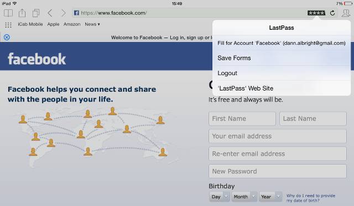
Task: Click 'It's free and always will be.' text
Action: tap(246, 99)
